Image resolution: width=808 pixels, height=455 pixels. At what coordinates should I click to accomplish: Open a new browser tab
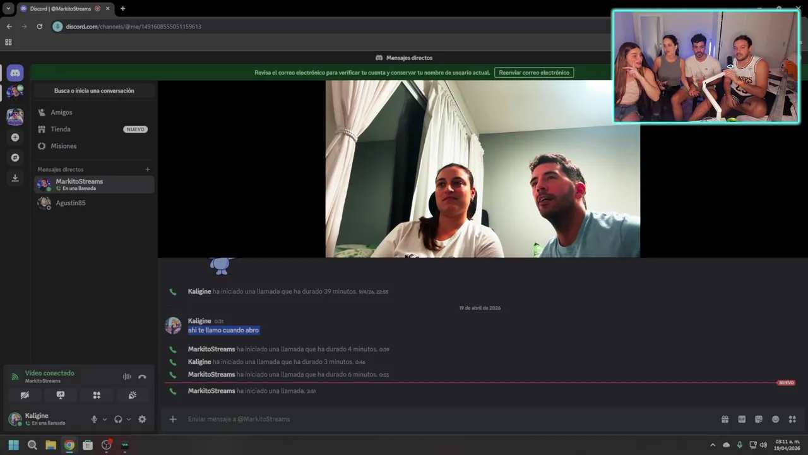tap(122, 8)
